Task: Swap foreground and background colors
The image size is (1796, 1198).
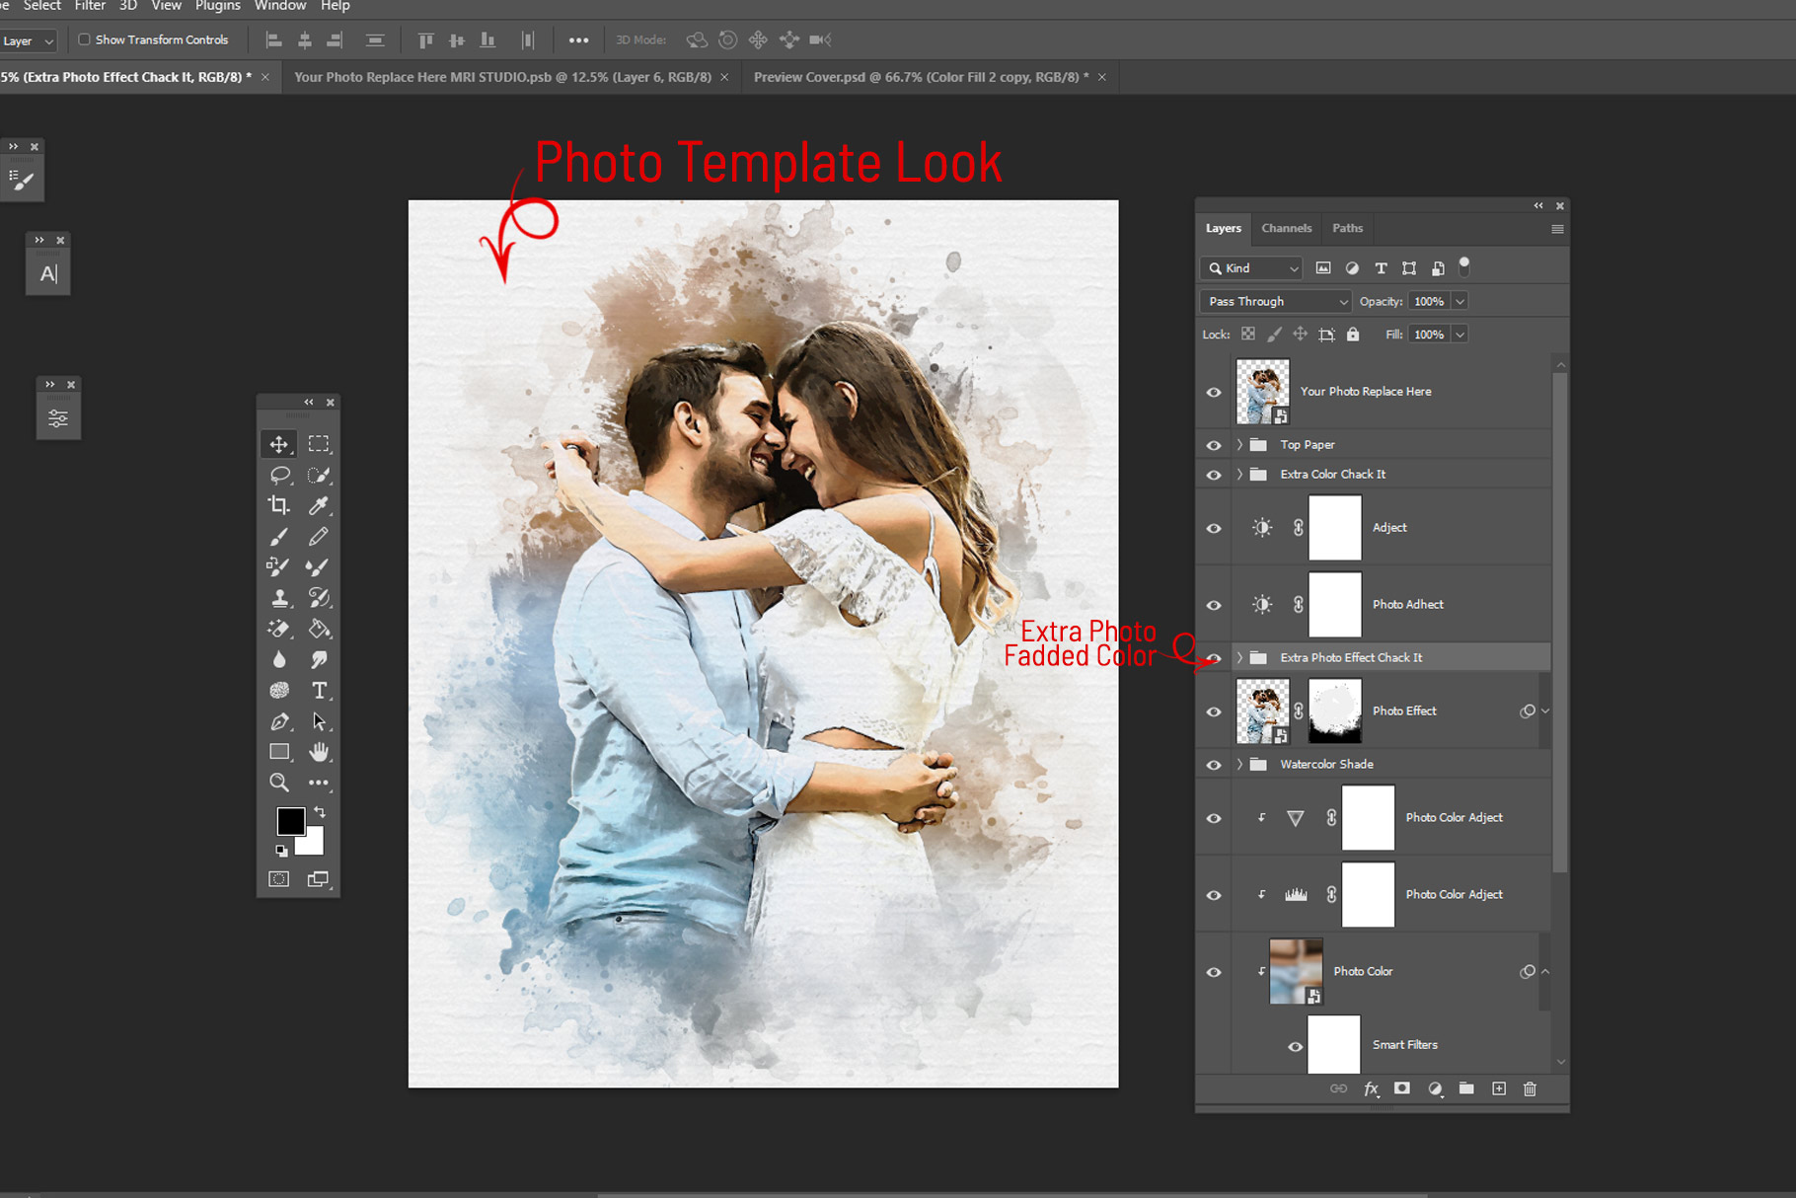Action: click(320, 811)
